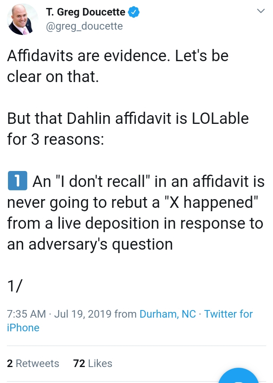Open the Durham, NC location link

(x=168, y=314)
